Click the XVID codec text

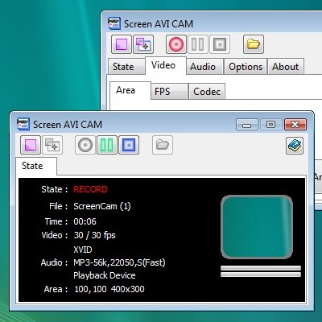click(83, 250)
